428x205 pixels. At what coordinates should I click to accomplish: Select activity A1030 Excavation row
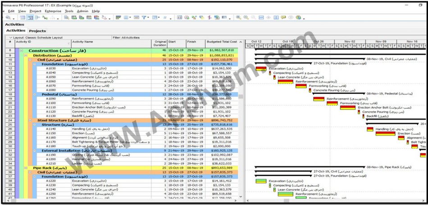click(127, 69)
